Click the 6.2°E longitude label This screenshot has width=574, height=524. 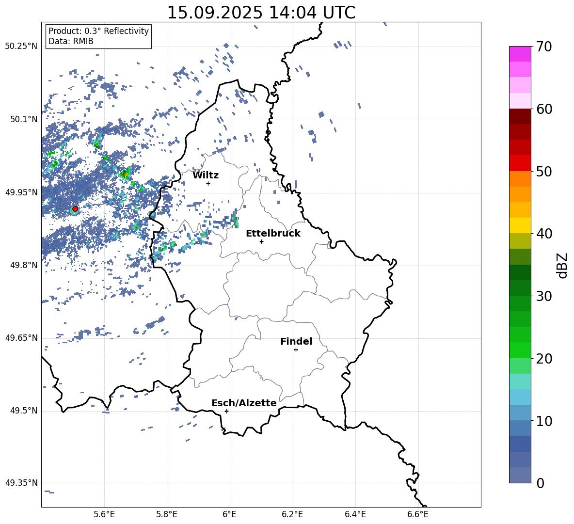292,514
